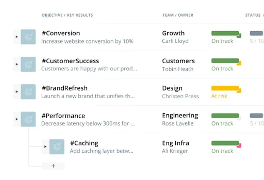
Task: Click the yellow At risk status bar
Action: (225, 88)
